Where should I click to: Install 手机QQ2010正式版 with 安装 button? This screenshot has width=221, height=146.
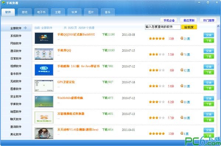pyautogui.click(x=209, y=35)
